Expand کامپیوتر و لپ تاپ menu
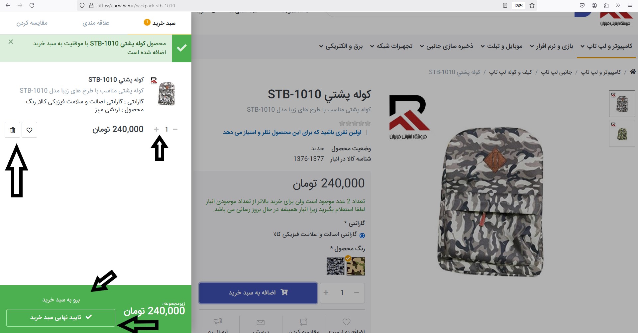 (x=606, y=46)
